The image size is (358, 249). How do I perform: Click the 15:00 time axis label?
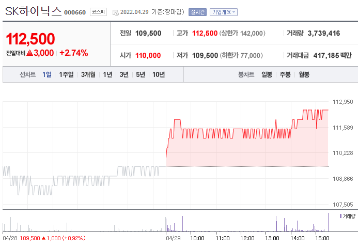tap(322, 238)
